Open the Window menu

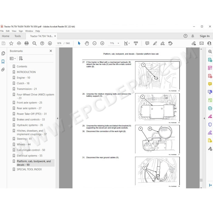tap(29, 31)
